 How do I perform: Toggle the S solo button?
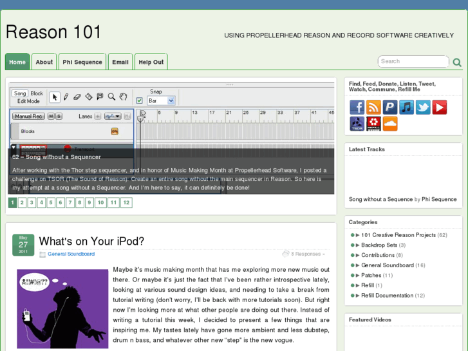59,116
